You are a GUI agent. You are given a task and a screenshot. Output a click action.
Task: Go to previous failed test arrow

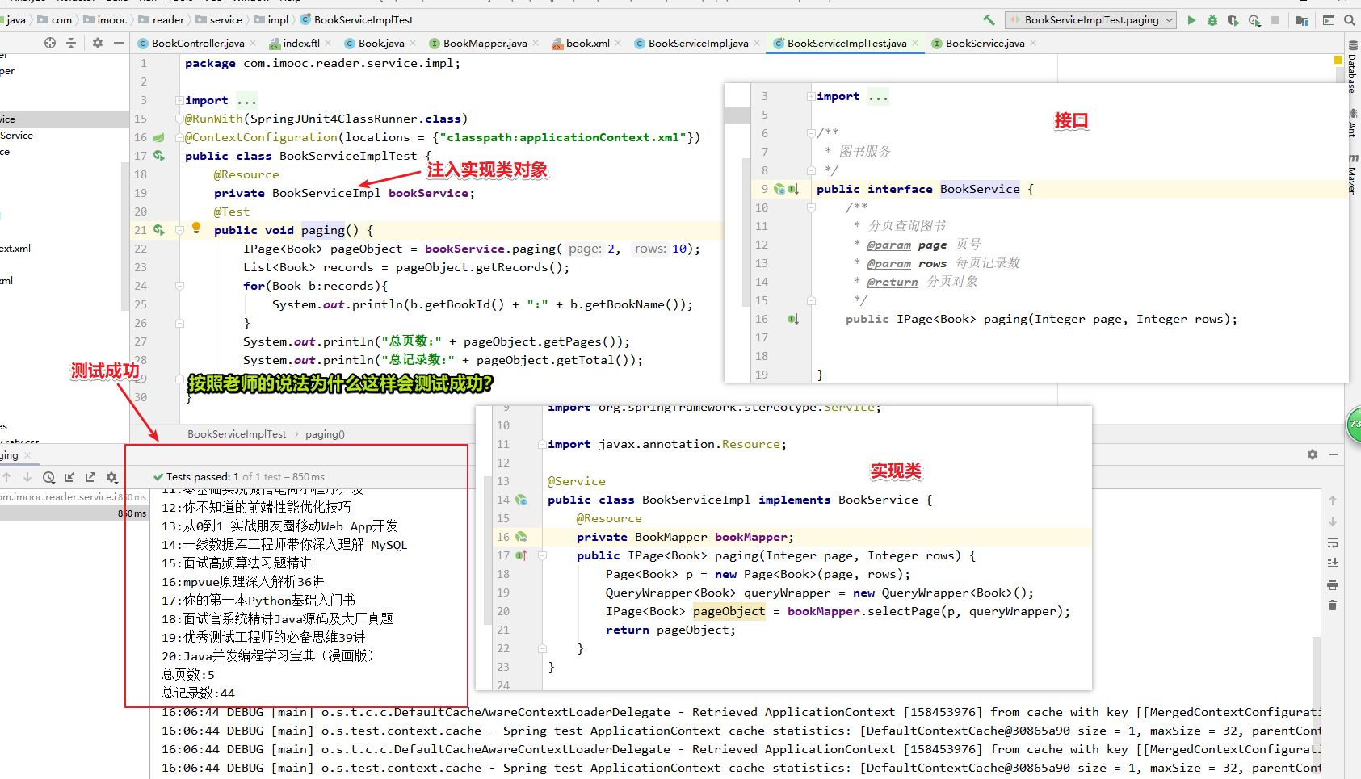(6, 477)
